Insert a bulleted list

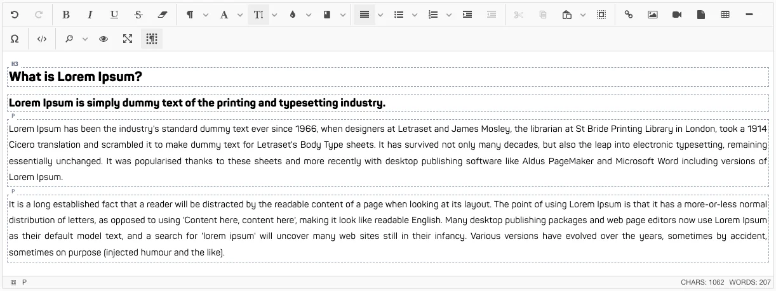point(399,15)
